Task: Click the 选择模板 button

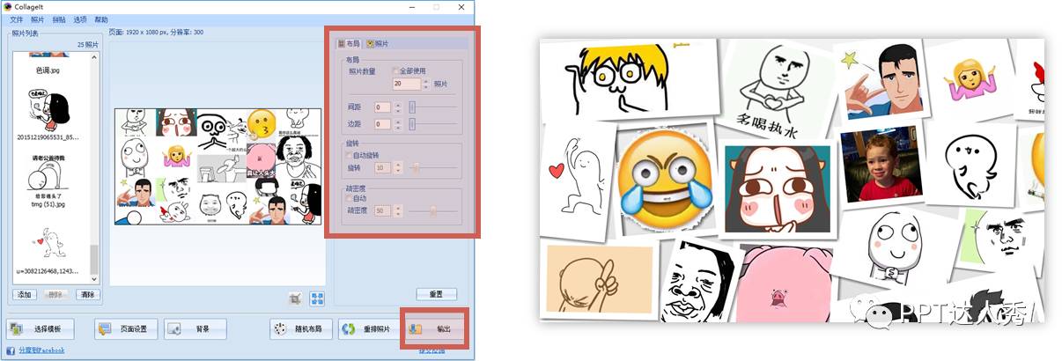Action: 41,329
